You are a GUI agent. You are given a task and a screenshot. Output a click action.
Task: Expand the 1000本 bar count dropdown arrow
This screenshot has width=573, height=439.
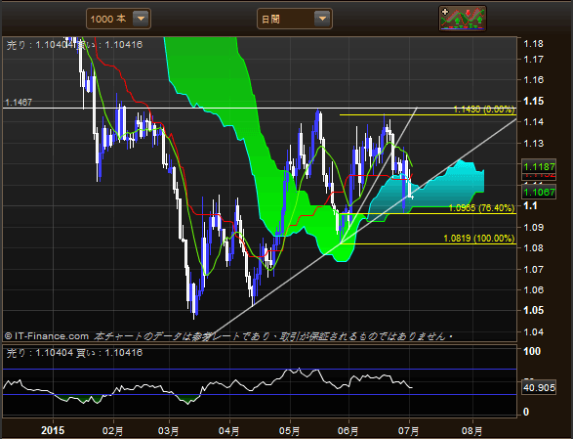[141, 19]
